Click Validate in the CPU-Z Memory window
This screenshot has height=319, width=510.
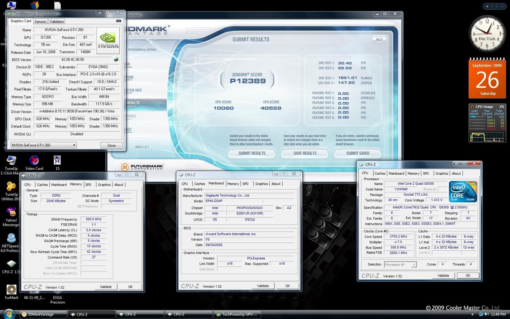click(x=106, y=287)
